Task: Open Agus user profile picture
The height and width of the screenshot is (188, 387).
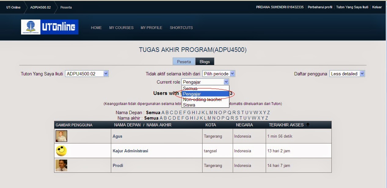Action: click(x=61, y=136)
